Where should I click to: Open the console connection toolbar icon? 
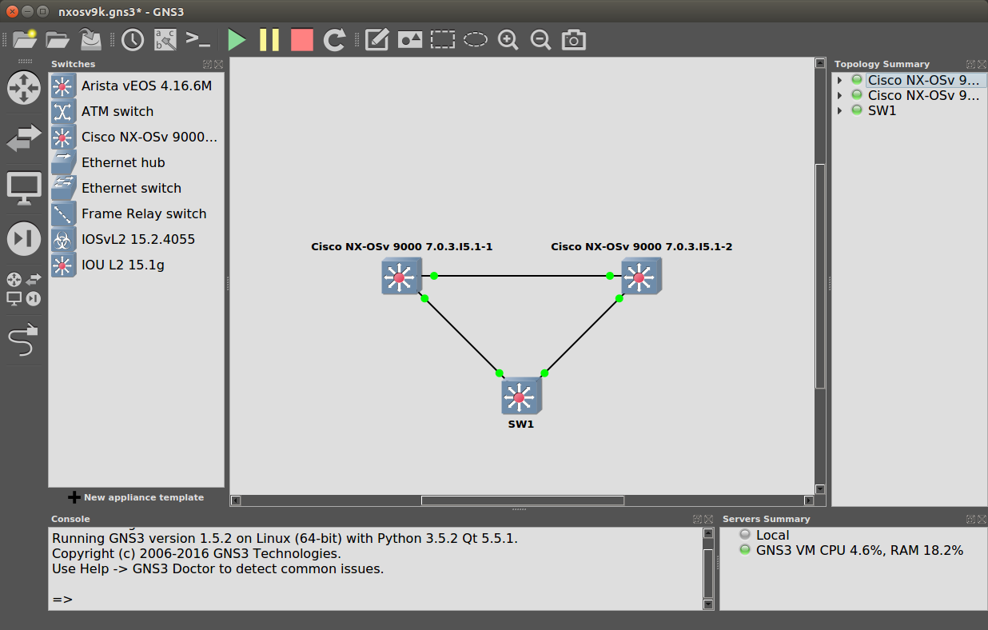coord(197,38)
